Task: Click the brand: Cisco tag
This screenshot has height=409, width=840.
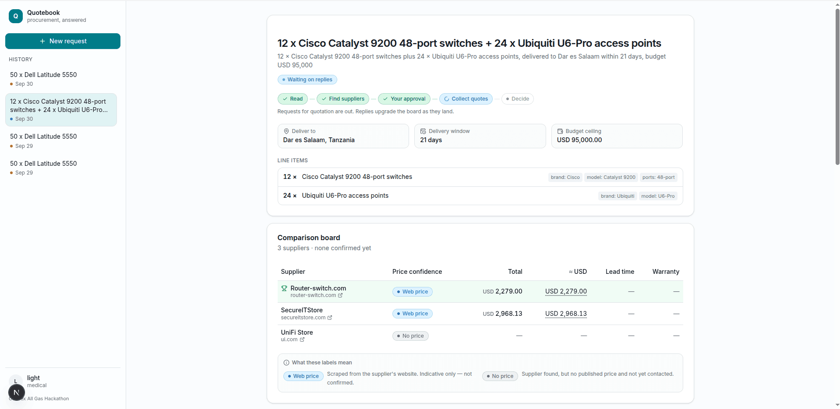Action: click(565, 177)
